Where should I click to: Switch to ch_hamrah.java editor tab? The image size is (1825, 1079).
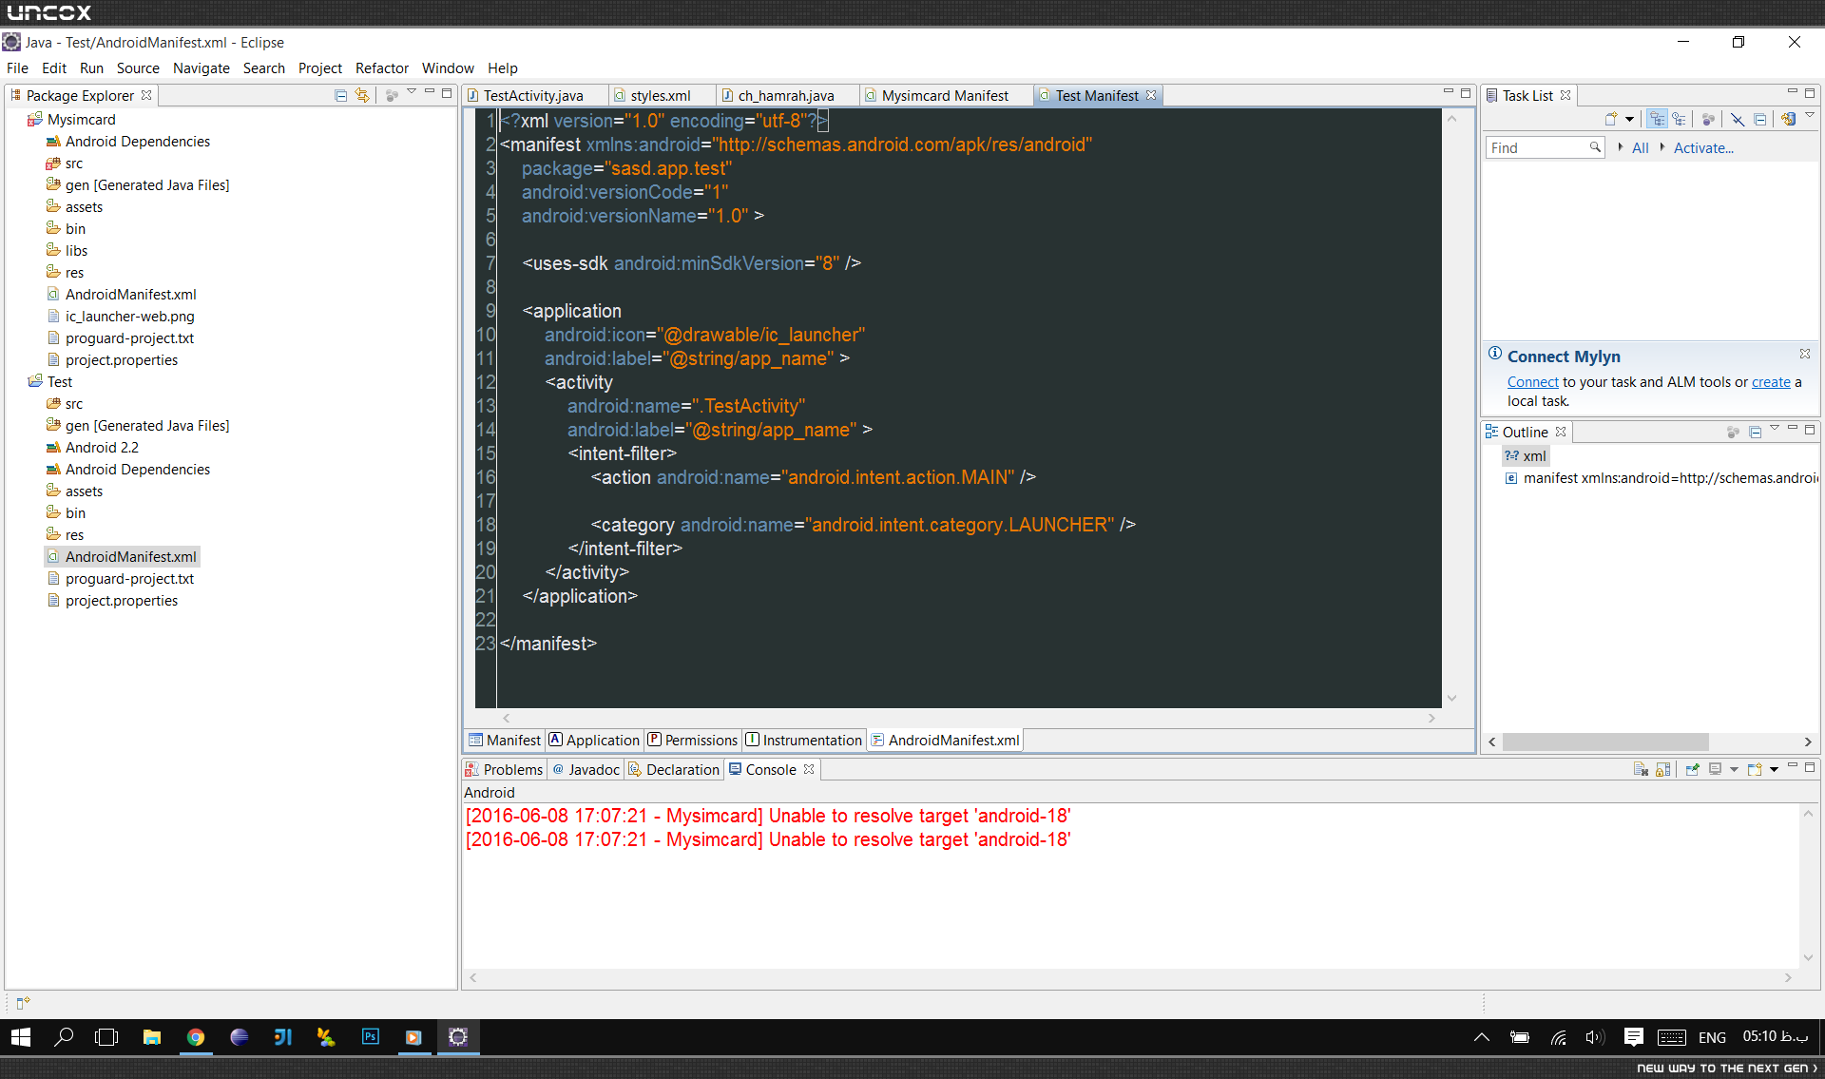click(x=785, y=95)
